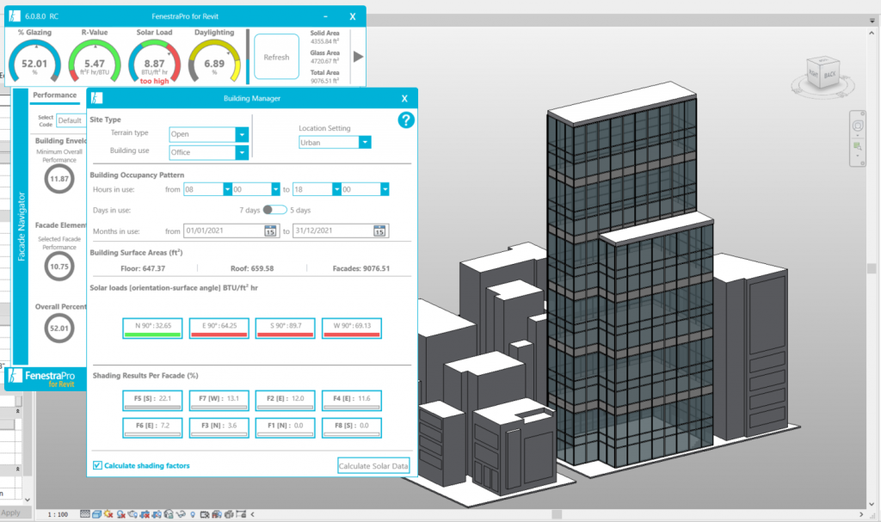Open Temporary Hide/Isolate glasses icon
Screen dimensions: 881x522
click(x=181, y=514)
